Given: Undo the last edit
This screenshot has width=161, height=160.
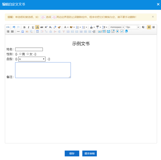Looking at the screenshot, I should [x=14, y=27].
